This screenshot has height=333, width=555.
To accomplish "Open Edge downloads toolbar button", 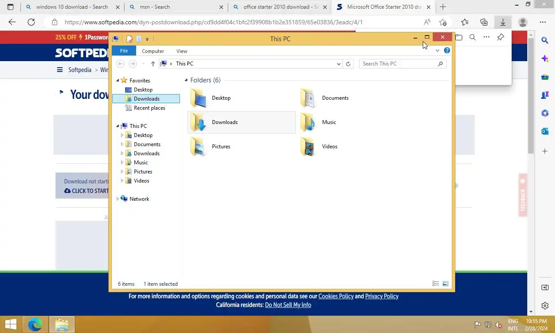I will point(503,22).
